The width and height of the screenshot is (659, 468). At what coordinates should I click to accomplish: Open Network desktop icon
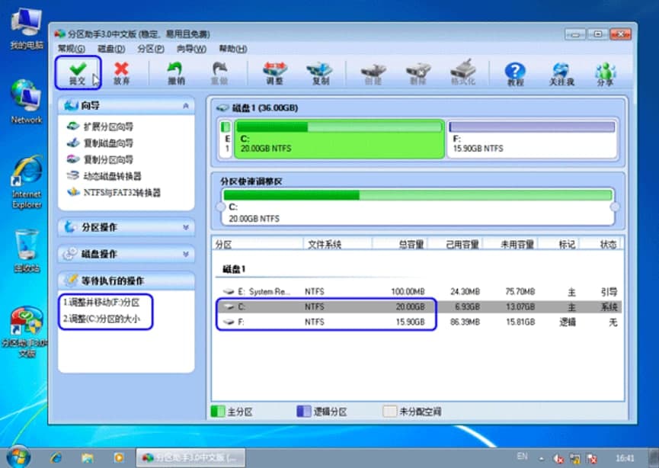tap(27, 101)
